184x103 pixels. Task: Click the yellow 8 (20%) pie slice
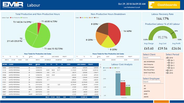pyautogui.click(x=108, y=43)
